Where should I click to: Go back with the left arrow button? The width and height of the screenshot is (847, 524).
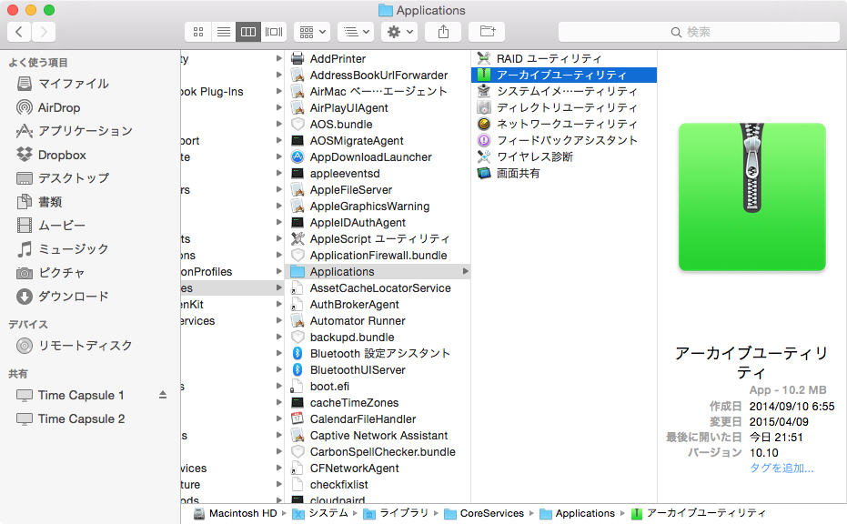click(19, 32)
